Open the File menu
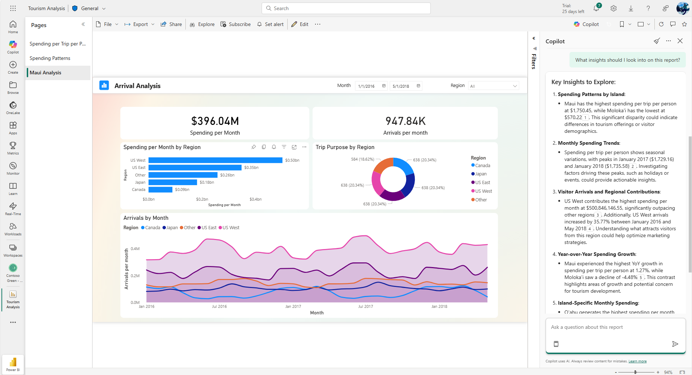 [x=107, y=24]
